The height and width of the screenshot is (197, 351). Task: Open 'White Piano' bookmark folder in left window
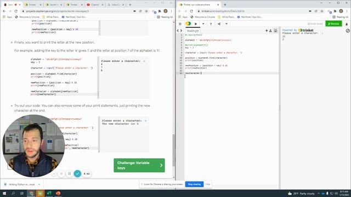point(50,17)
